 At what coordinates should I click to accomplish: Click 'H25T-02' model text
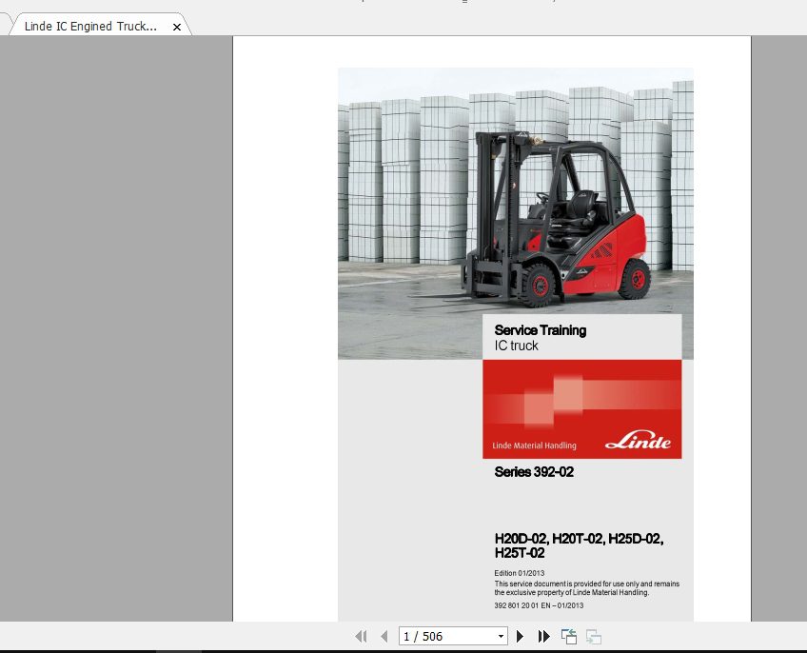point(520,553)
